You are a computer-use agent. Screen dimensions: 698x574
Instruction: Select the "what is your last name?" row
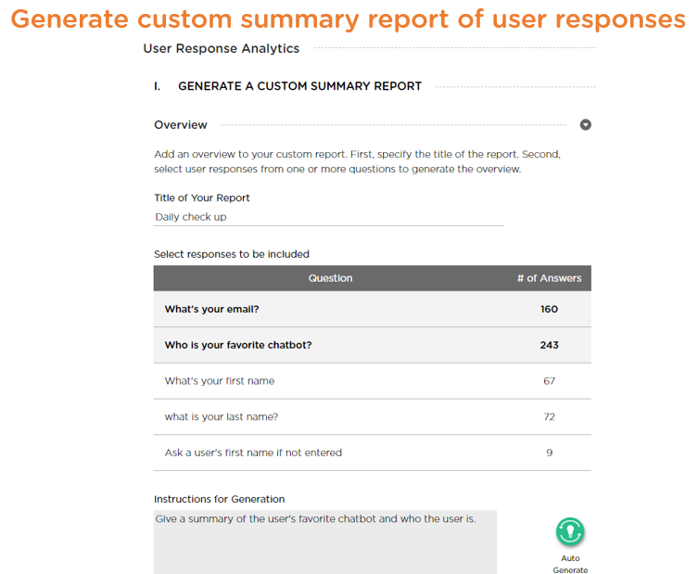372,416
